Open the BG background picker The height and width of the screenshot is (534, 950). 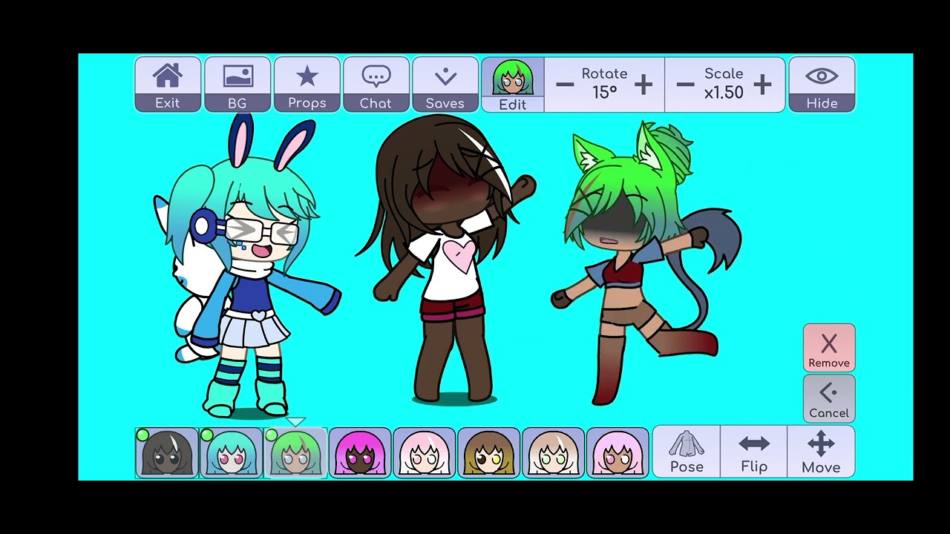click(237, 85)
